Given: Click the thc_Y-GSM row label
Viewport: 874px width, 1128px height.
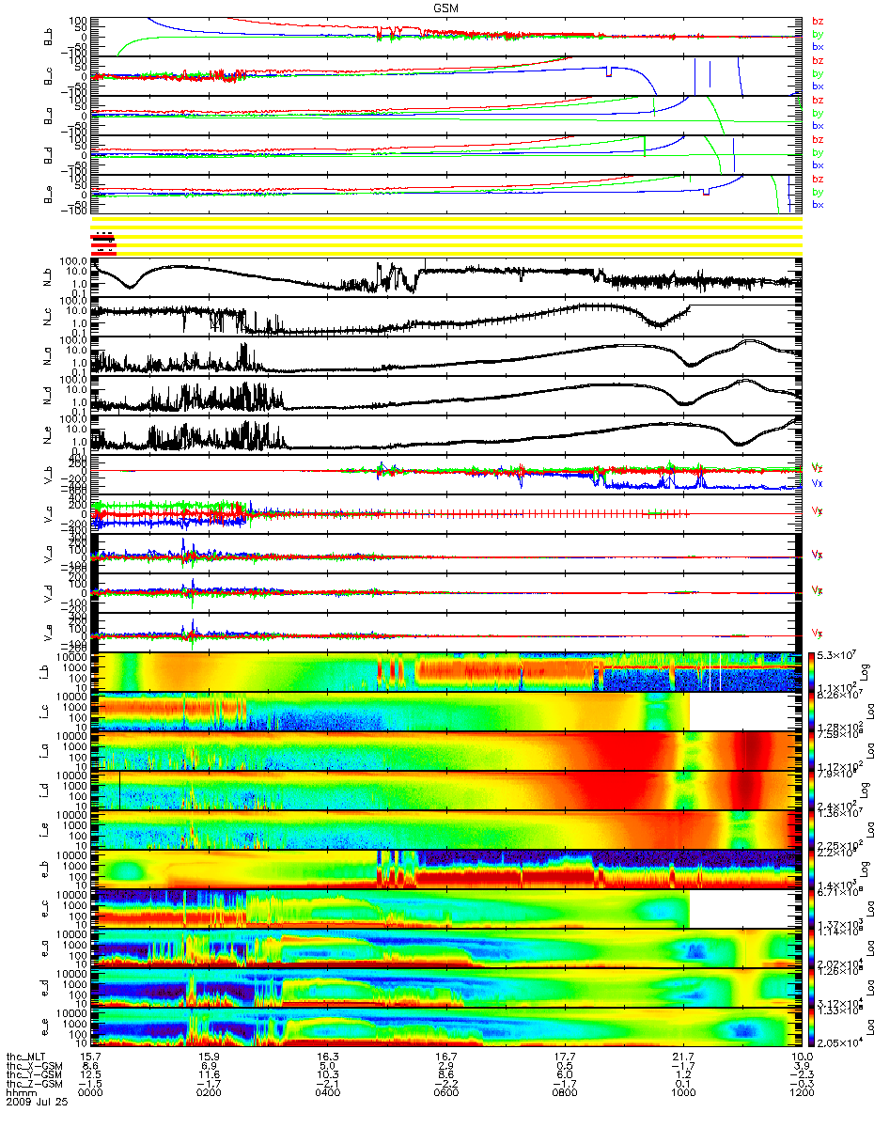Looking at the screenshot, I should (x=35, y=1073).
